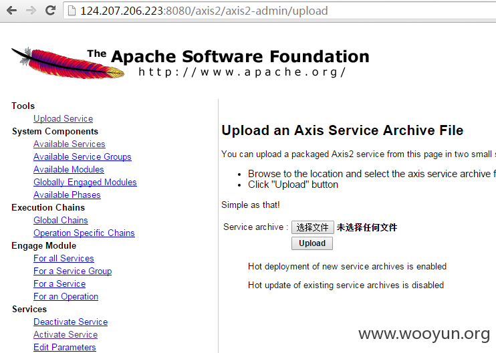
Task: Open the Available Phases link
Action: coord(67,195)
